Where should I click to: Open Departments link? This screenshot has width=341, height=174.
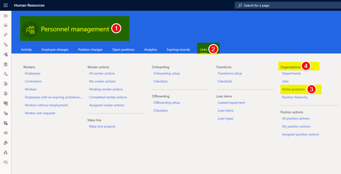291,74
